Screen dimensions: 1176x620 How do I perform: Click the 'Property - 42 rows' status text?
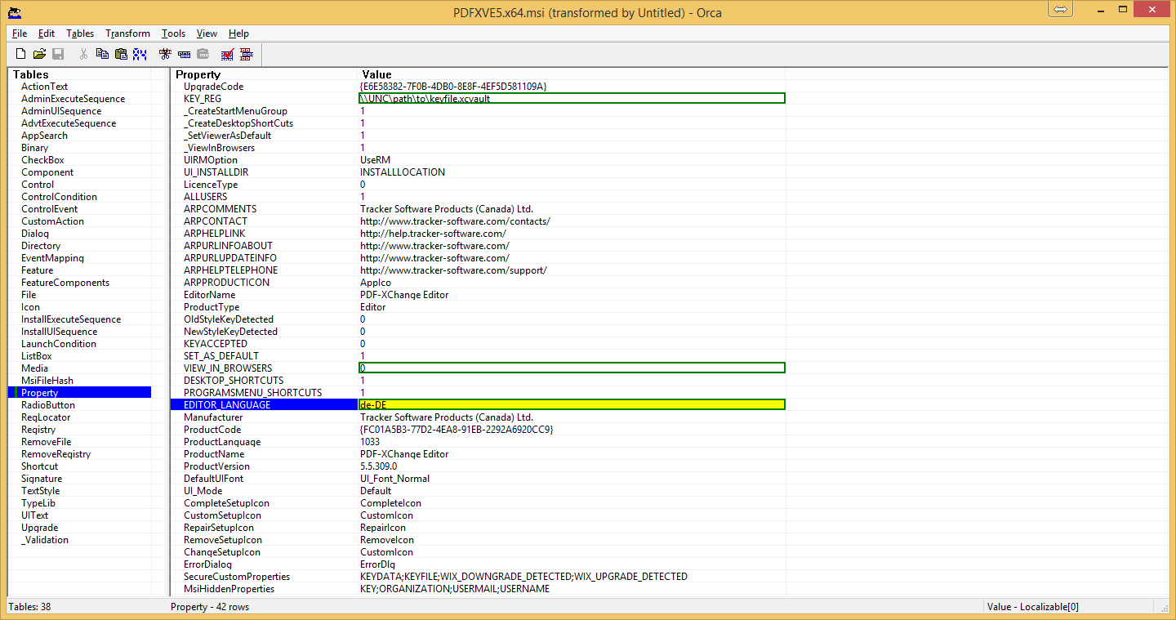click(x=210, y=607)
